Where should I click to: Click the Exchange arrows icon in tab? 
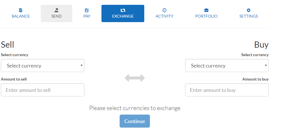click(x=123, y=10)
